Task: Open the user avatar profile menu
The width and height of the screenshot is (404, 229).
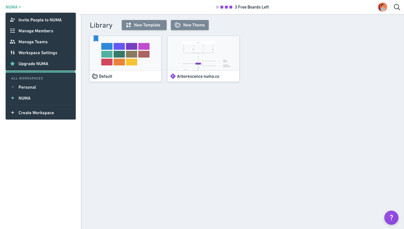Action: [x=383, y=7]
